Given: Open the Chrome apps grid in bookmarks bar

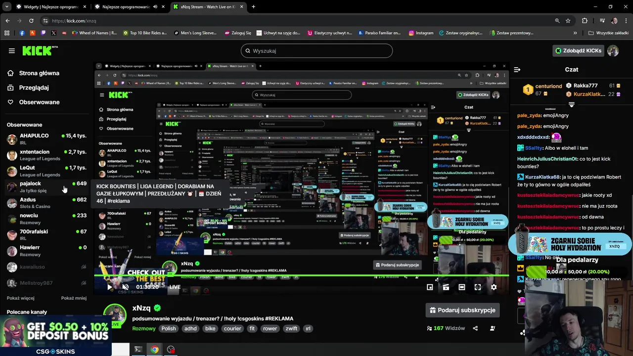Looking at the screenshot, I should tap(7, 33).
